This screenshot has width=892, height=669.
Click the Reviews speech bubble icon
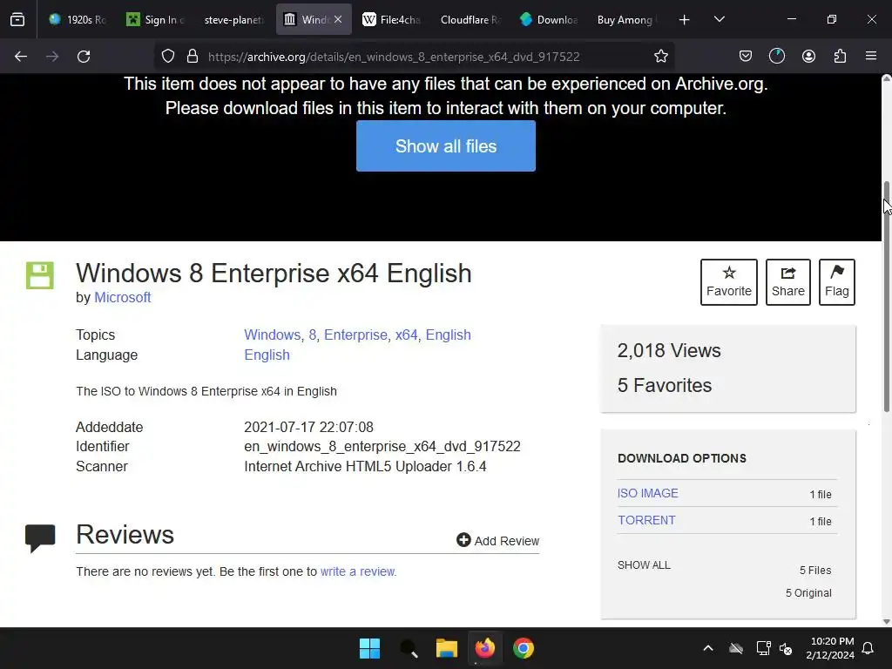coord(40,537)
